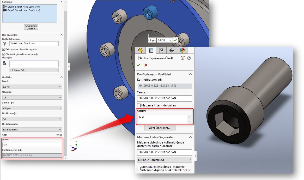Collapse the Sonuçlar section
Viewport: 304px width, 180px height.
tap(62, 2)
